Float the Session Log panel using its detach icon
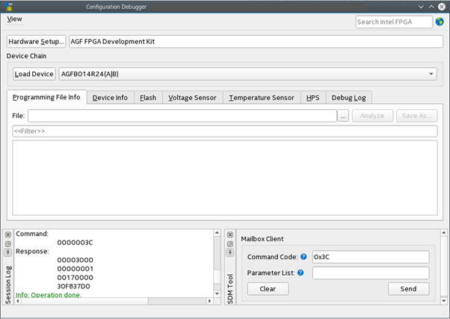This screenshot has width=450, height=319. coord(8,244)
